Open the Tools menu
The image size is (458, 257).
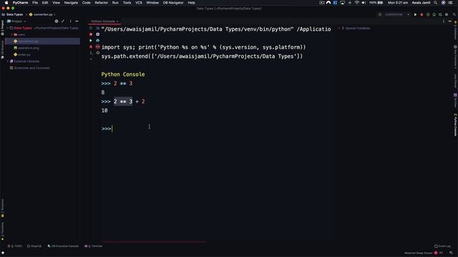coord(127,3)
